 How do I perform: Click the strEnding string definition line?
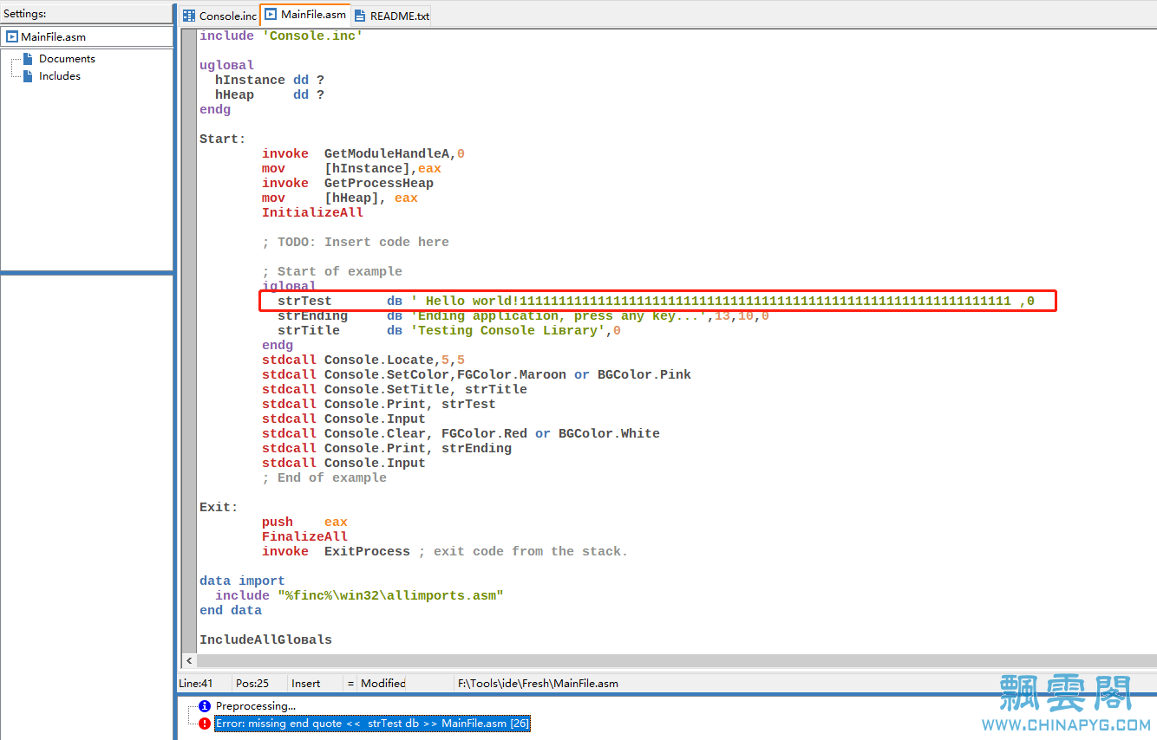click(x=523, y=315)
